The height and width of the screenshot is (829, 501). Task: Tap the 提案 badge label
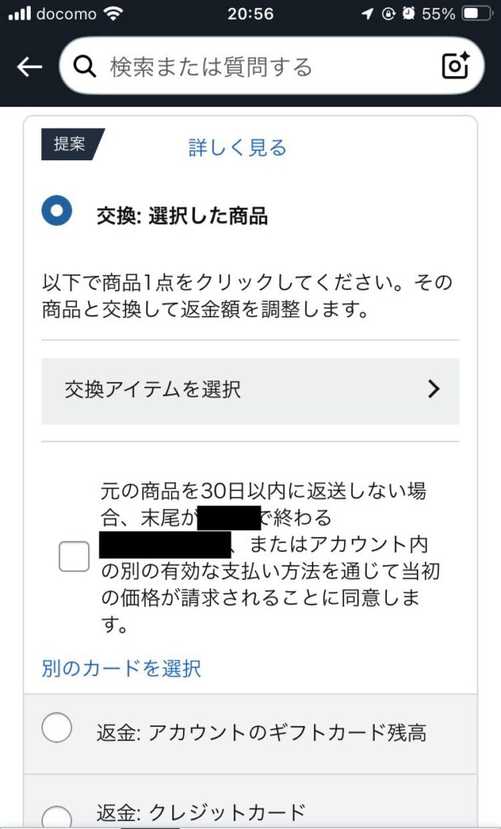(71, 144)
